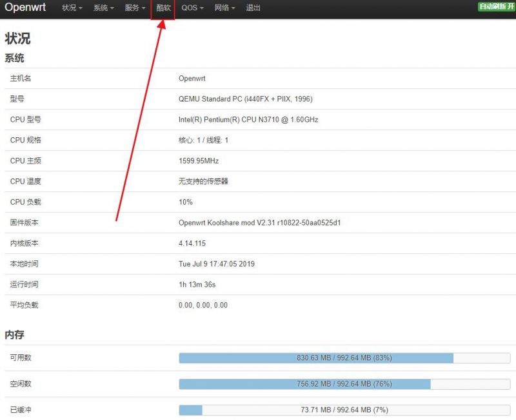The image size is (516, 420).
Task: Click the kernel version 4.14.115
Action: click(192, 243)
